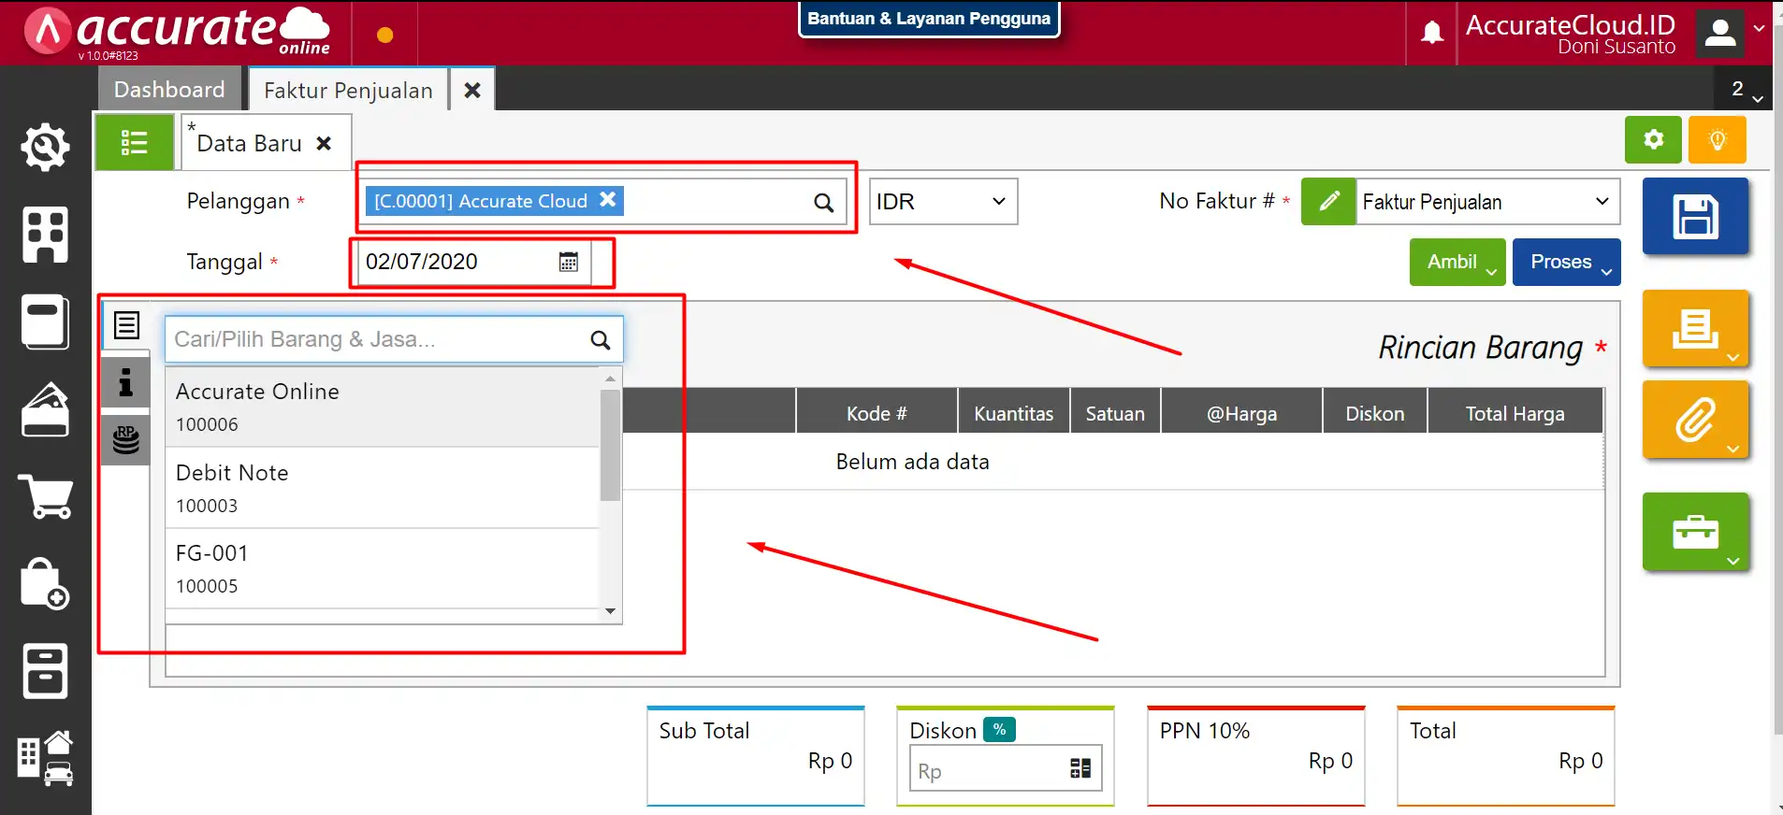Viewport: 1783px width, 815px height.
Task: Remove the Accurate Cloud customer tag
Action: tap(608, 199)
